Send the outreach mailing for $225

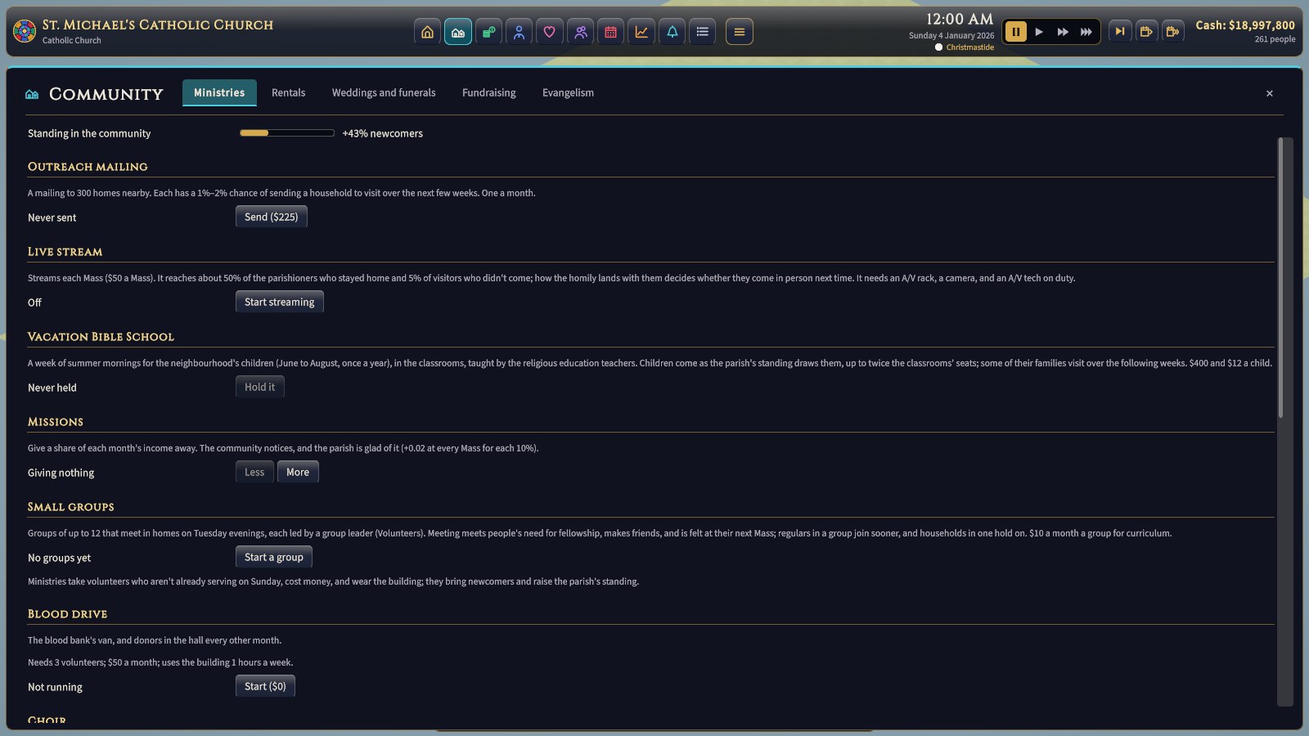click(271, 217)
